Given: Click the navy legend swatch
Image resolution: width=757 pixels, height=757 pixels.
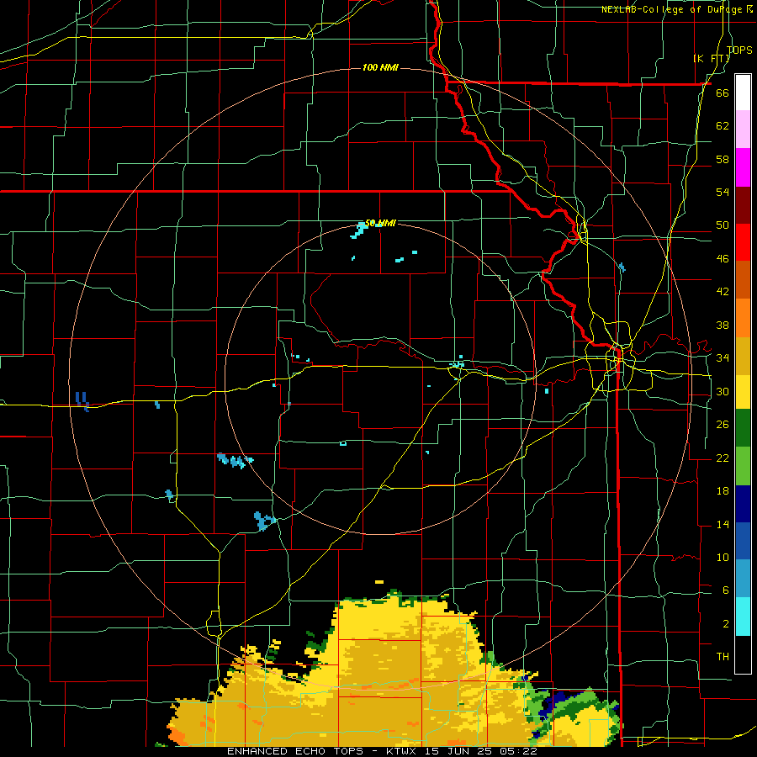Looking at the screenshot, I should tap(743, 504).
